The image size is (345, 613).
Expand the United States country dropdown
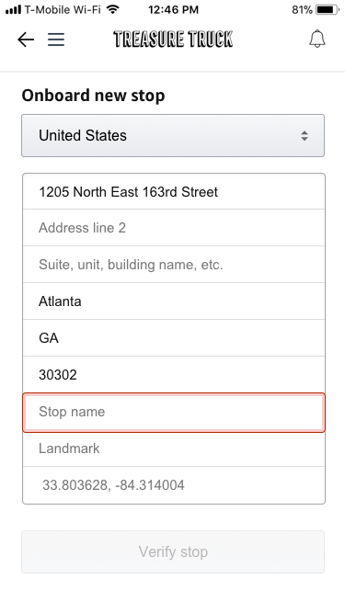173,136
